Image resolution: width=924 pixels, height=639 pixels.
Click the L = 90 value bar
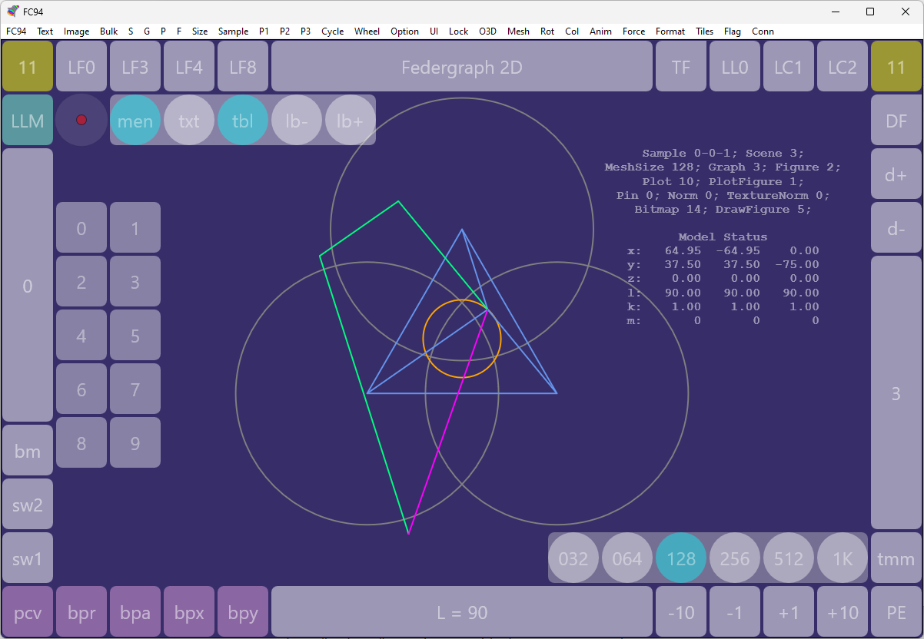tap(461, 611)
